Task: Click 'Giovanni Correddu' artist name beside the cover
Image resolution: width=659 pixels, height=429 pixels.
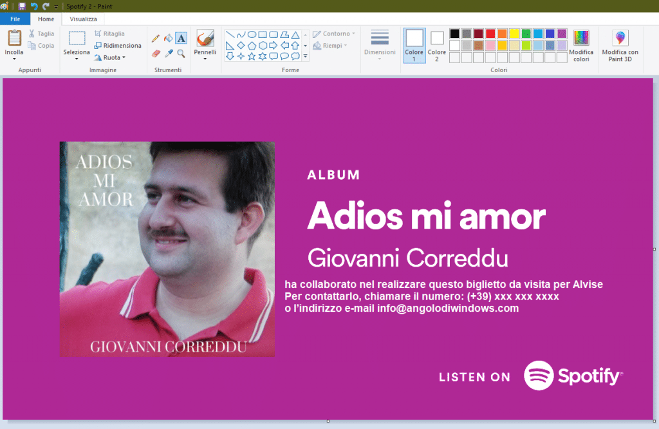Action: point(407,258)
